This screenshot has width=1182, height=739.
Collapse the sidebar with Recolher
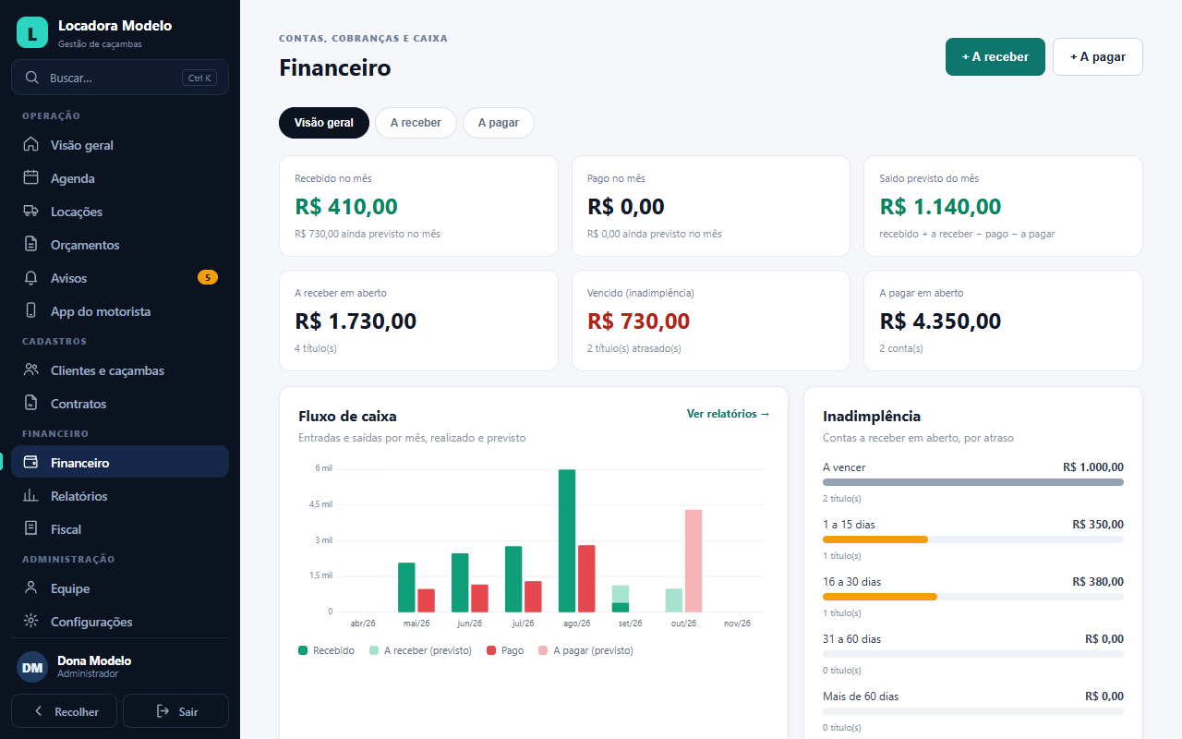pos(65,711)
